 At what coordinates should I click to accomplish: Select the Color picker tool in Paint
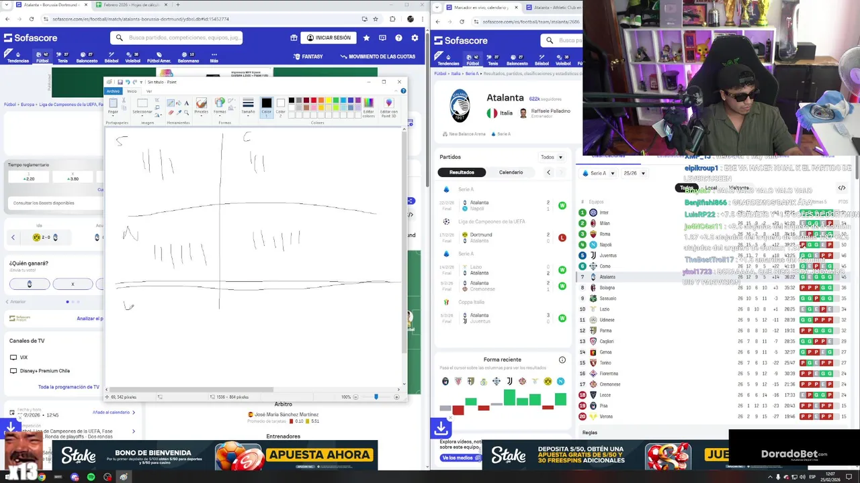tap(179, 113)
